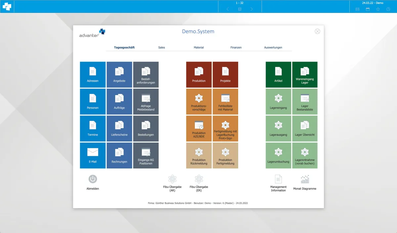Select the database icon below 1 - 32
Screen dimensions: 397x233
(239, 9)
